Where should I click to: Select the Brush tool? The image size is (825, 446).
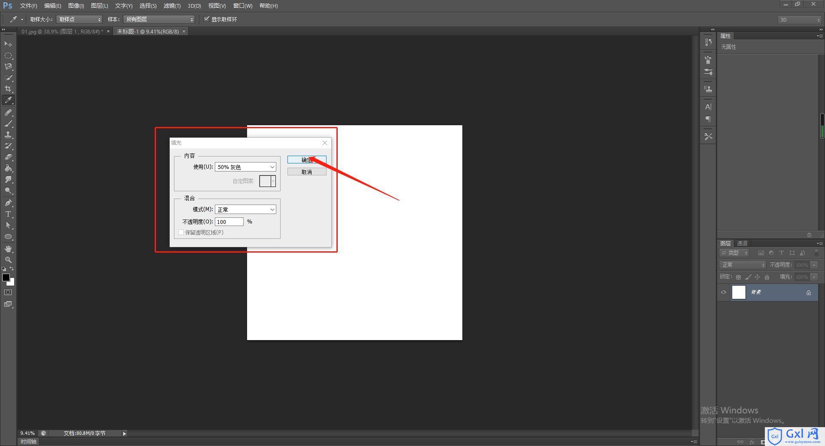click(x=8, y=124)
